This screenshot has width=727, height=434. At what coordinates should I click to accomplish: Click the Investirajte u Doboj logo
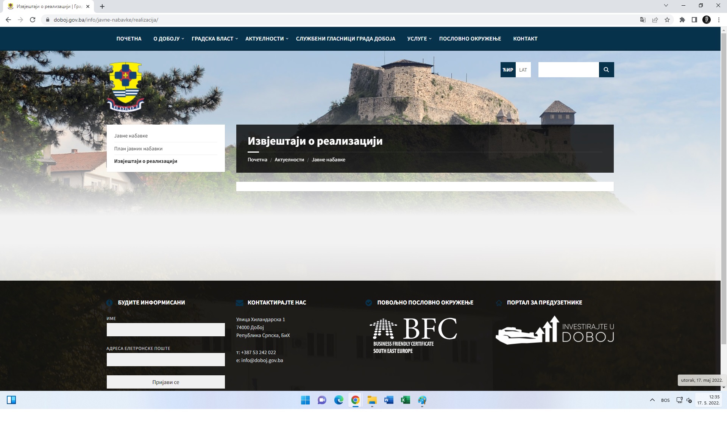point(555,330)
